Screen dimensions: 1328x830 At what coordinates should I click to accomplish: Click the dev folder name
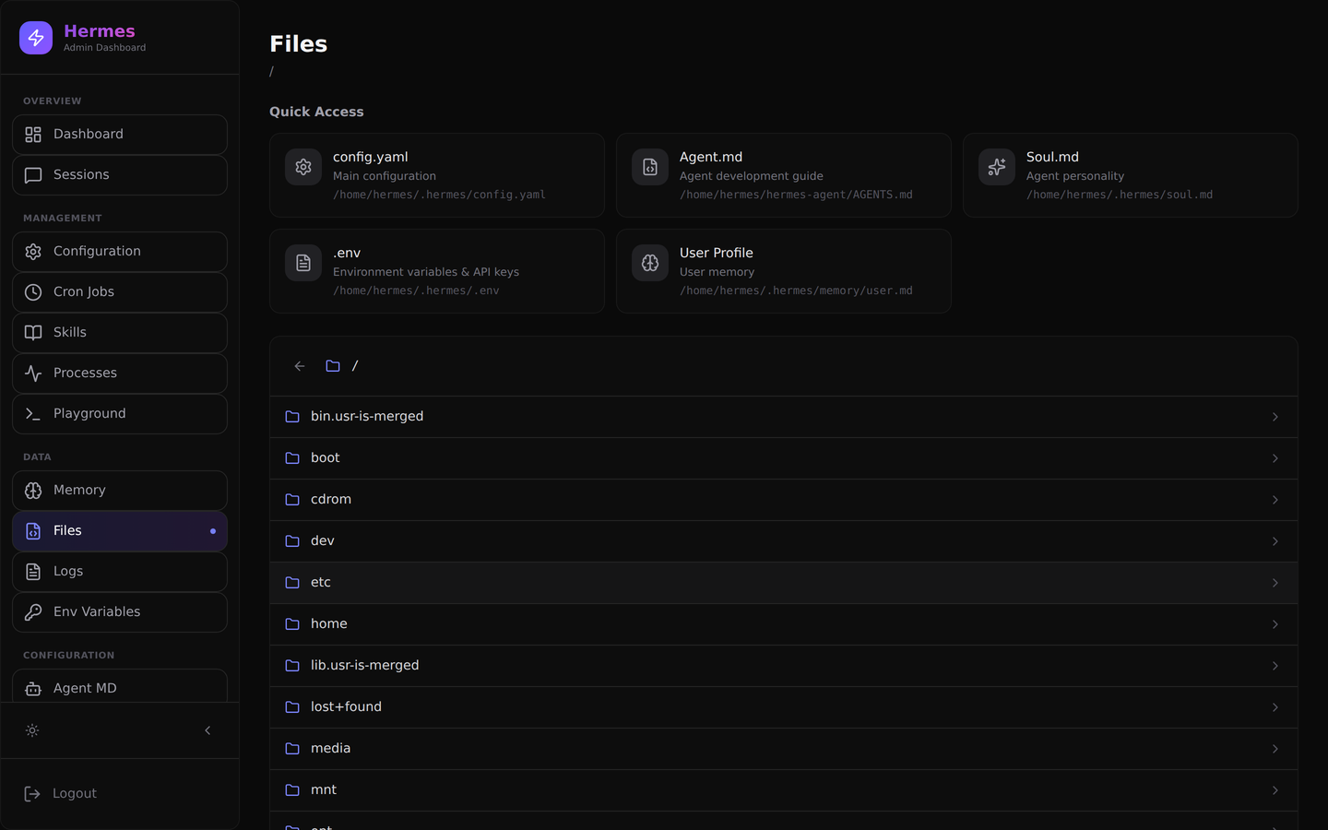pyautogui.click(x=323, y=541)
